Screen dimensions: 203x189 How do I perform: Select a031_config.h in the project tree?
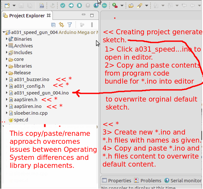click(x=29, y=86)
